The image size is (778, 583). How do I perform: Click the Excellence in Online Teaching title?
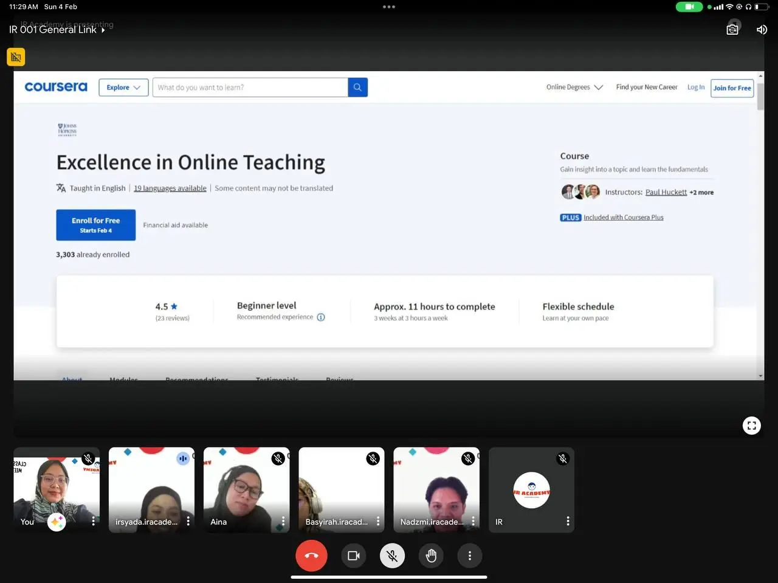pyautogui.click(x=191, y=162)
